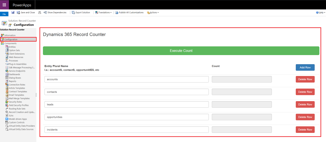Screen dimensions: 326x142
Task: Open Entities in the components tree
Action: point(12,47)
